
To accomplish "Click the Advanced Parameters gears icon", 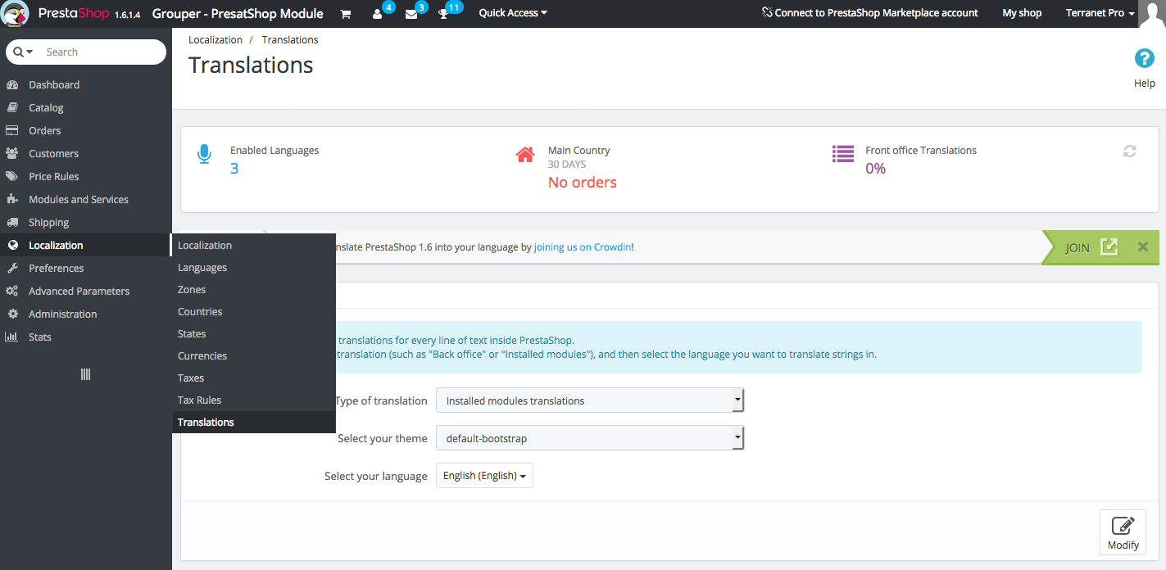I will tap(12, 292).
